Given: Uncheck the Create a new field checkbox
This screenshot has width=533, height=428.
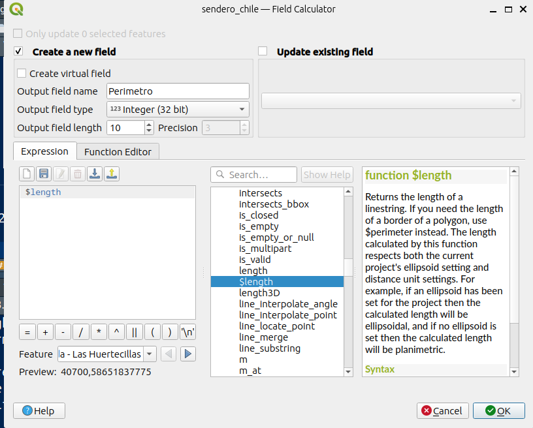Looking at the screenshot, I should tap(18, 52).
